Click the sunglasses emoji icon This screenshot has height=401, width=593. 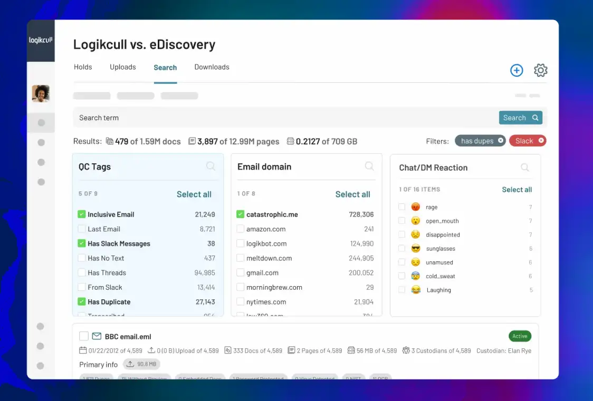(x=416, y=249)
